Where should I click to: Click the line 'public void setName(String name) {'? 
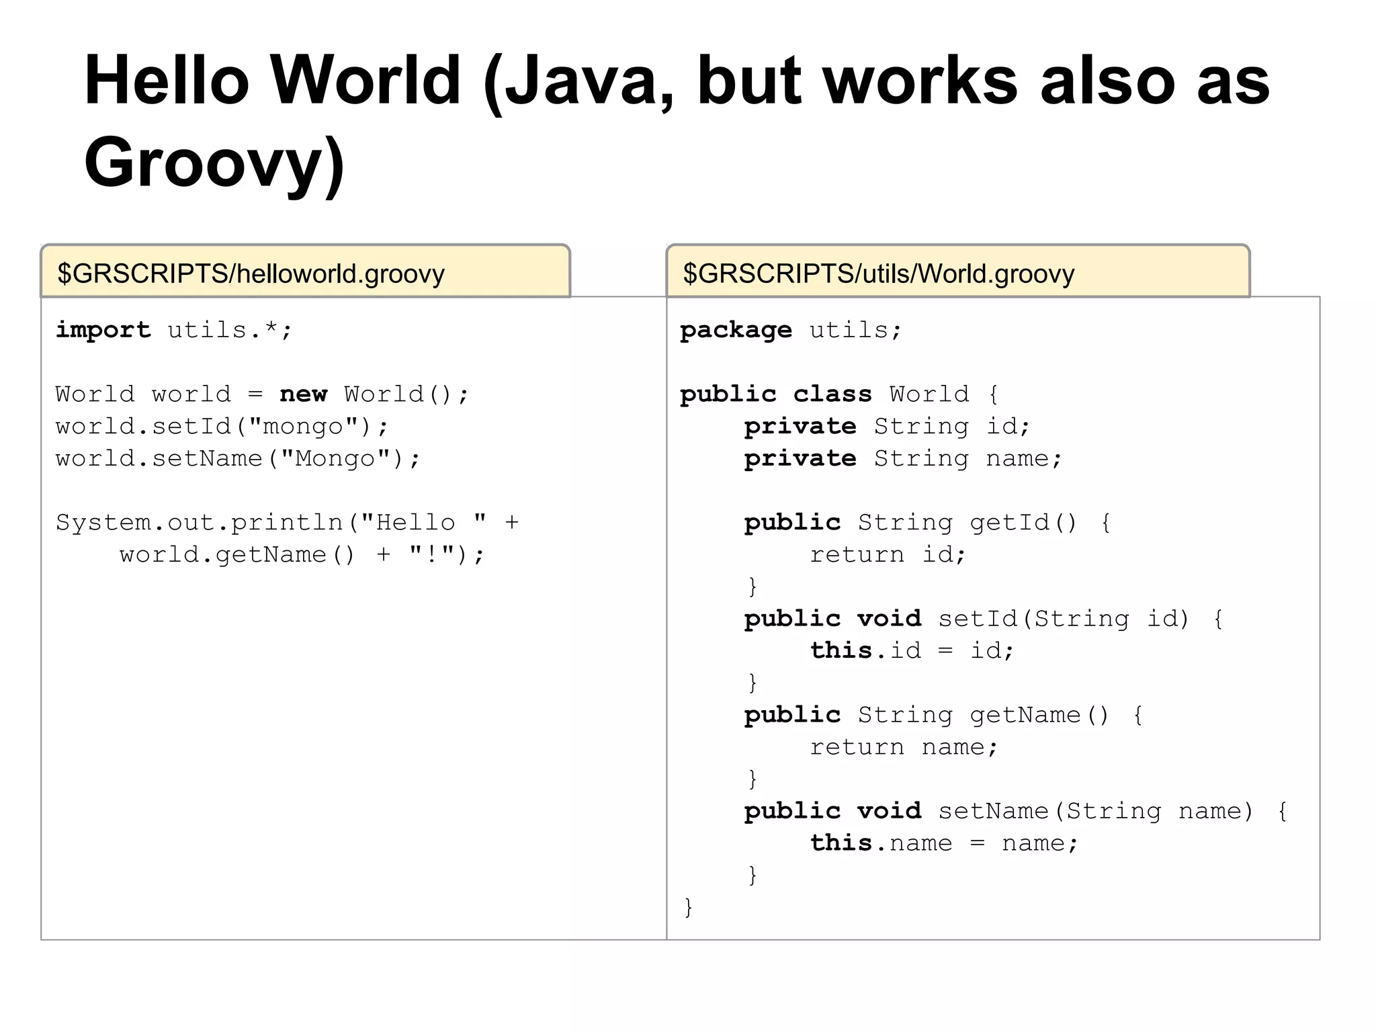coord(1016,811)
